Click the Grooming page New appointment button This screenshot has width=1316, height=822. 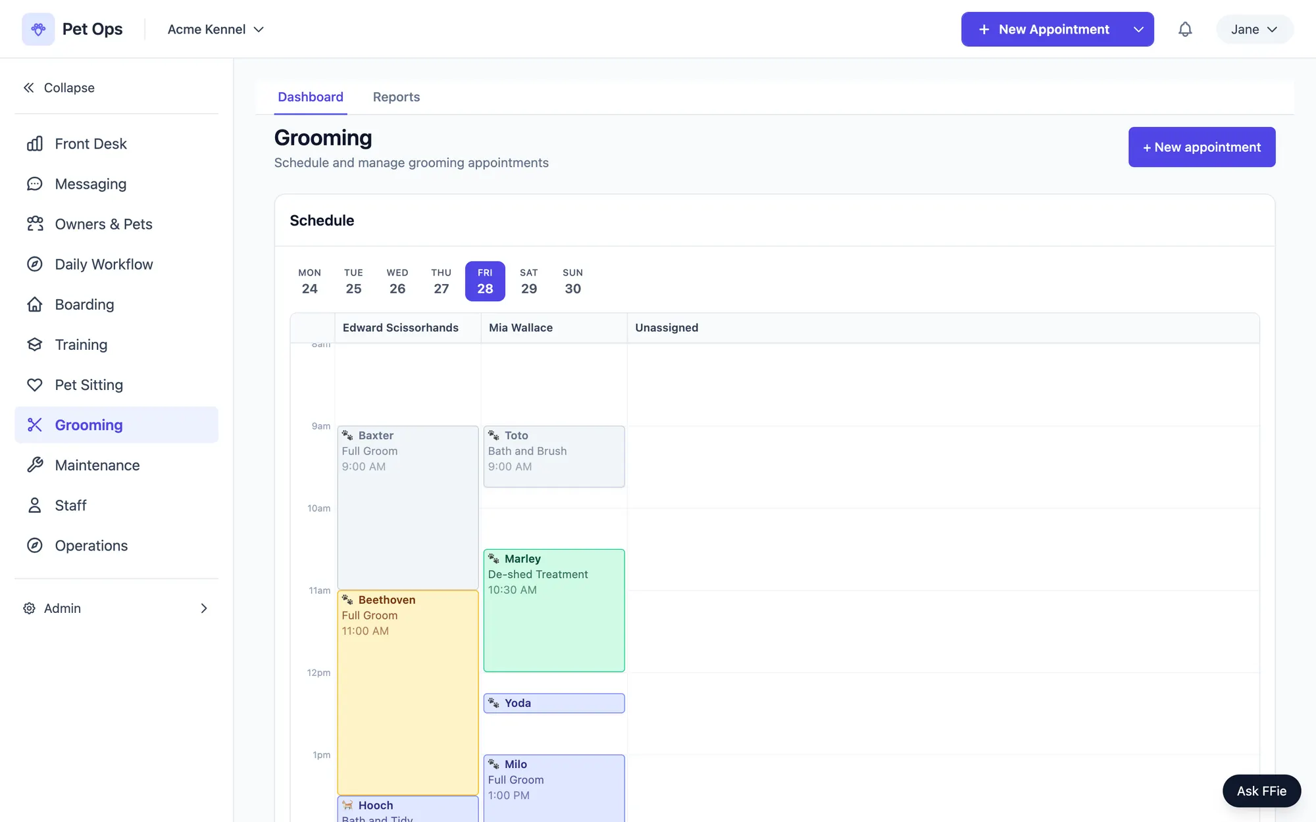(1202, 147)
